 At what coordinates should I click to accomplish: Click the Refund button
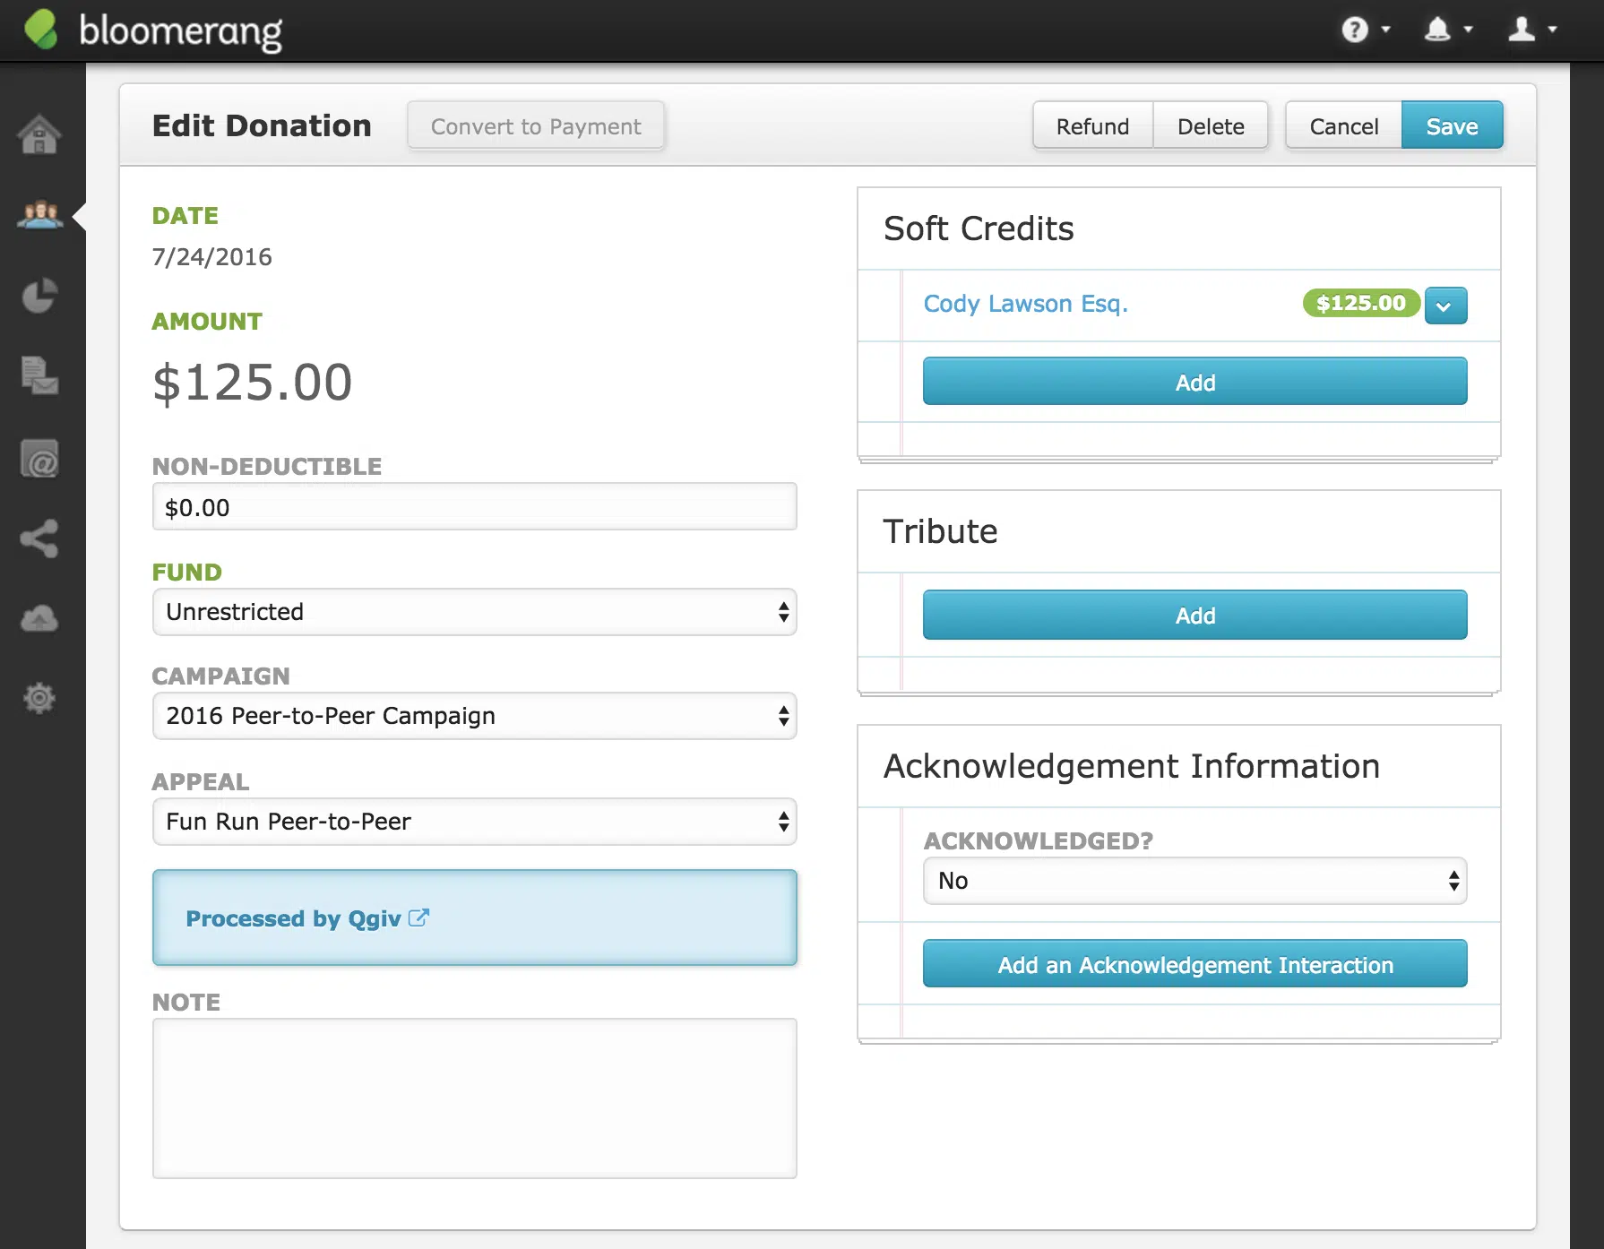click(1092, 126)
